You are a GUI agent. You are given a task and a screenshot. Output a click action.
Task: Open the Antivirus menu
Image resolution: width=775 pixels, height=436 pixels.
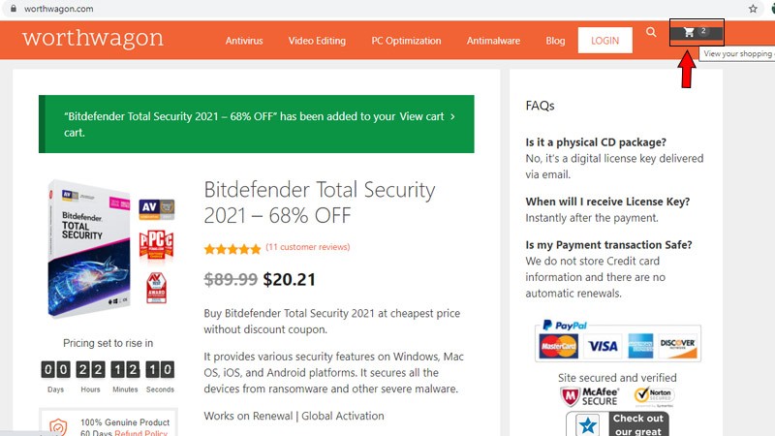244,41
